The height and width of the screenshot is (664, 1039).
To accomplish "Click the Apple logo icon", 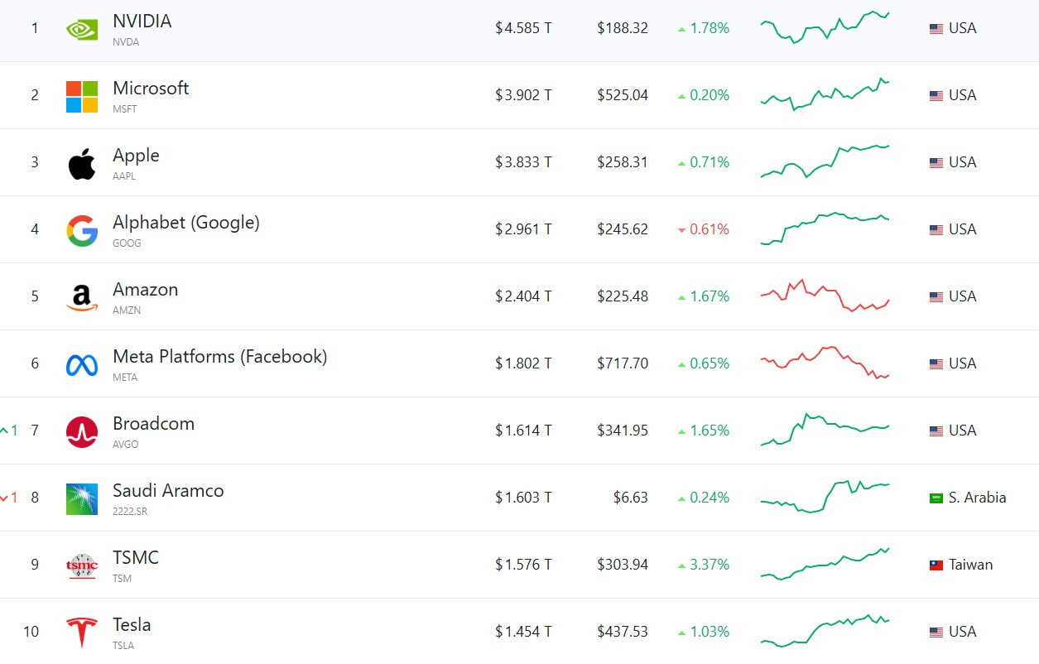I will coord(82,164).
